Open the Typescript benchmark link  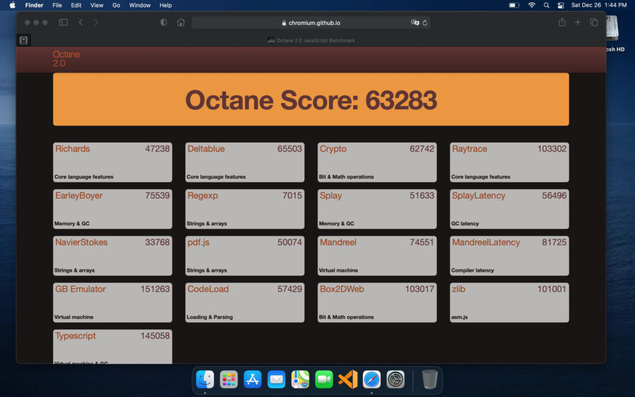[75, 336]
